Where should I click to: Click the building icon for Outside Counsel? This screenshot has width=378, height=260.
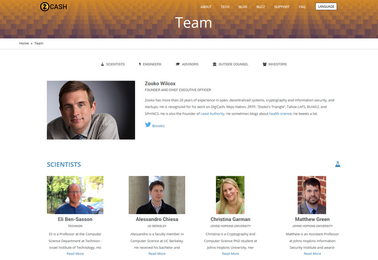click(214, 64)
